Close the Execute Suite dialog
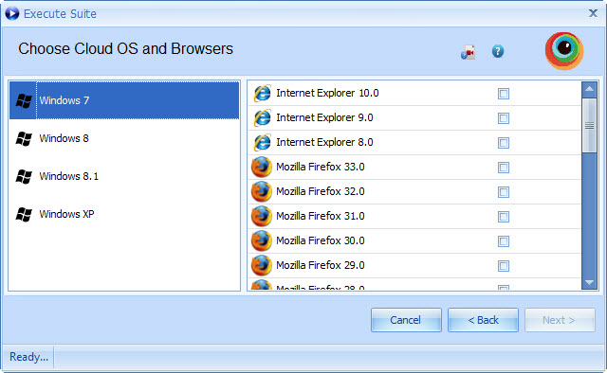607x373 pixels. pos(593,13)
